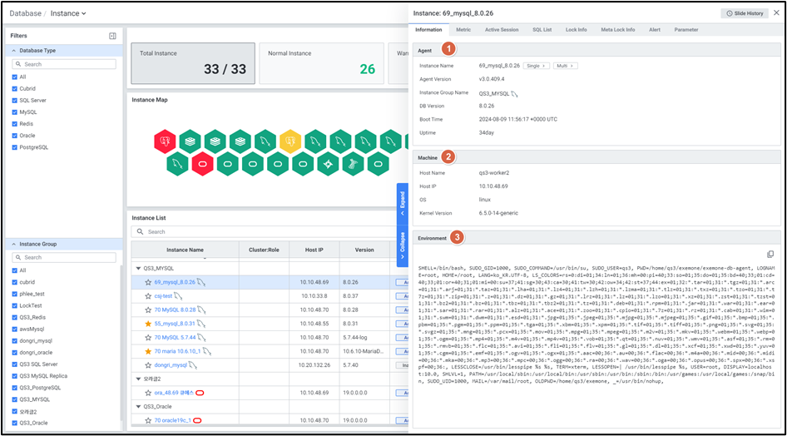The image size is (787, 436).
Task: Uncheck the LockTest instance group checkbox
Action: (x=14, y=305)
